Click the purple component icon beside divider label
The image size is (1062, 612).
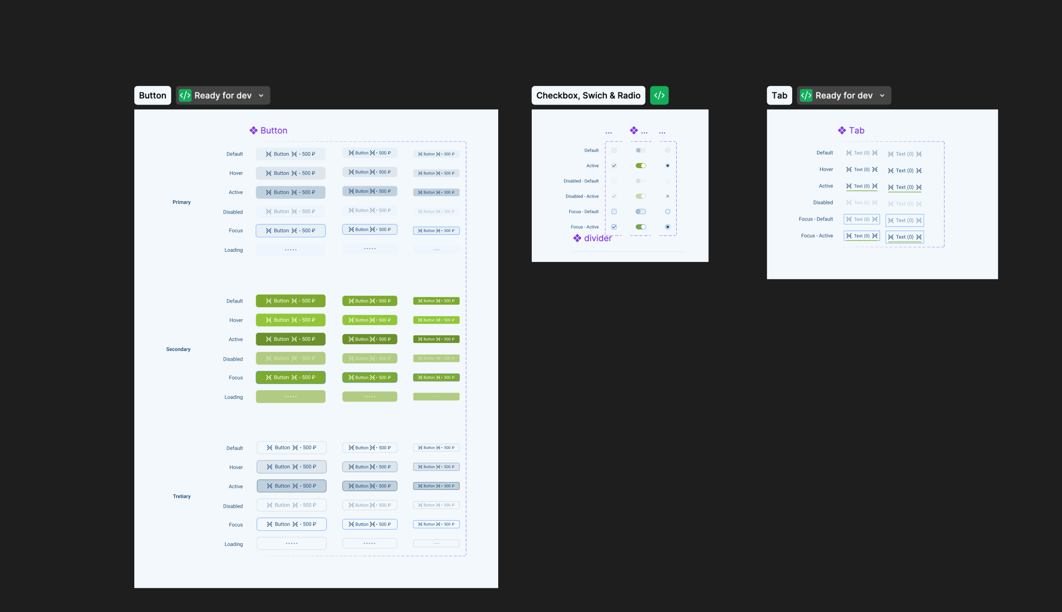tap(577, 238)
